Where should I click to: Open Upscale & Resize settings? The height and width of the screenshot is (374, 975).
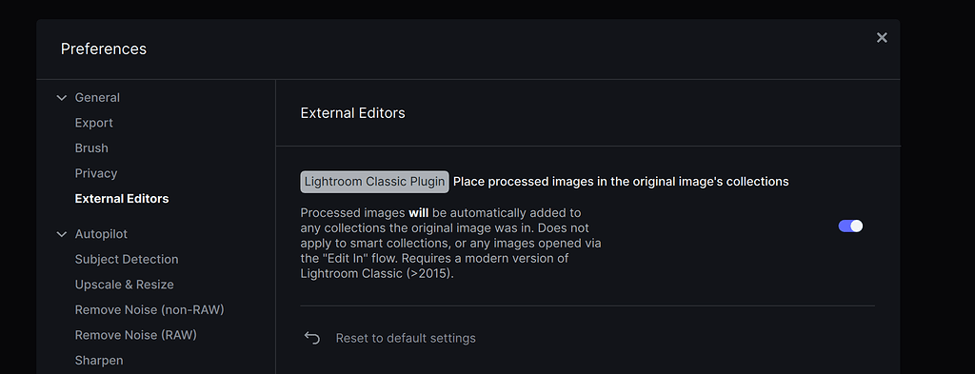tap(125, 285)
